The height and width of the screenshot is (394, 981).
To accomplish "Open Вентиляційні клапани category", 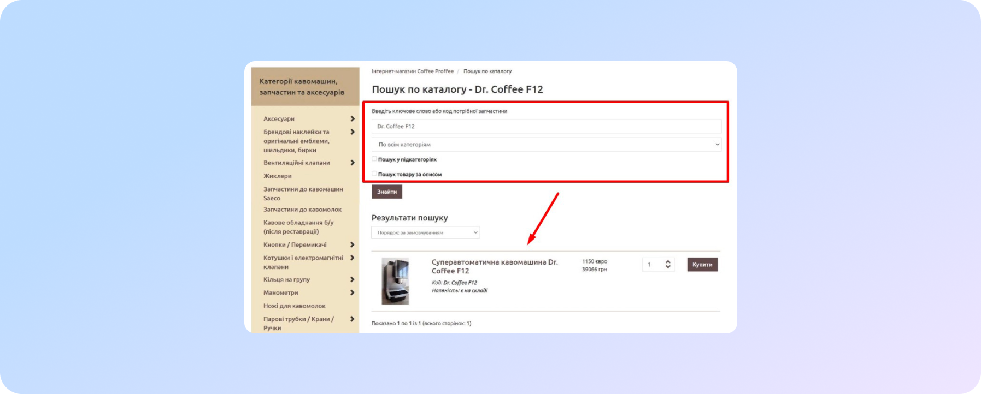I will point(297,163).
